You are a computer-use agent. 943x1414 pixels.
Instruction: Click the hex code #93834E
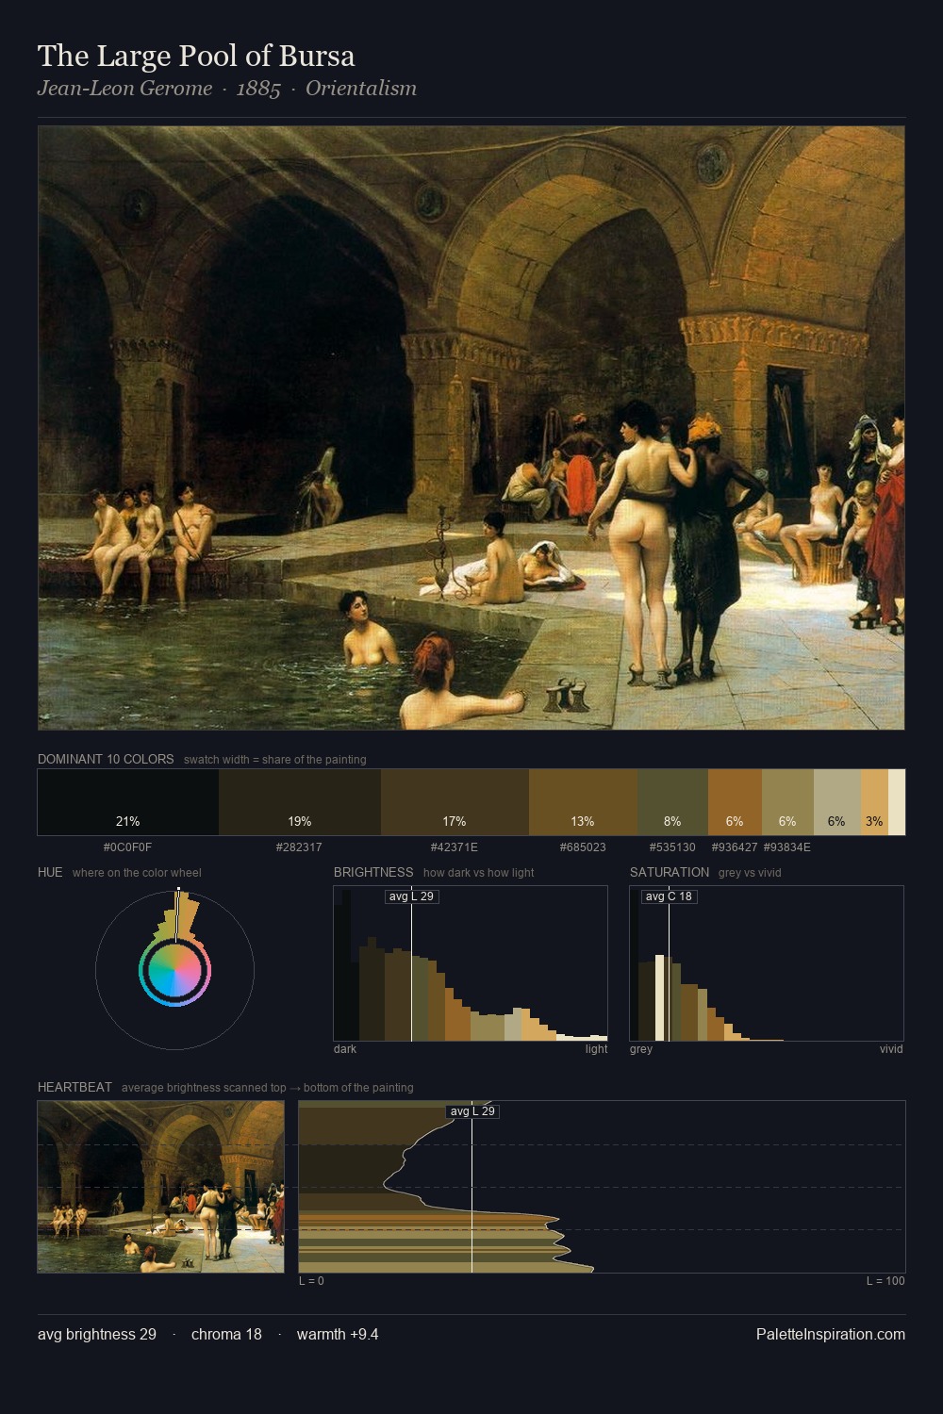click(x=787, y=847)
